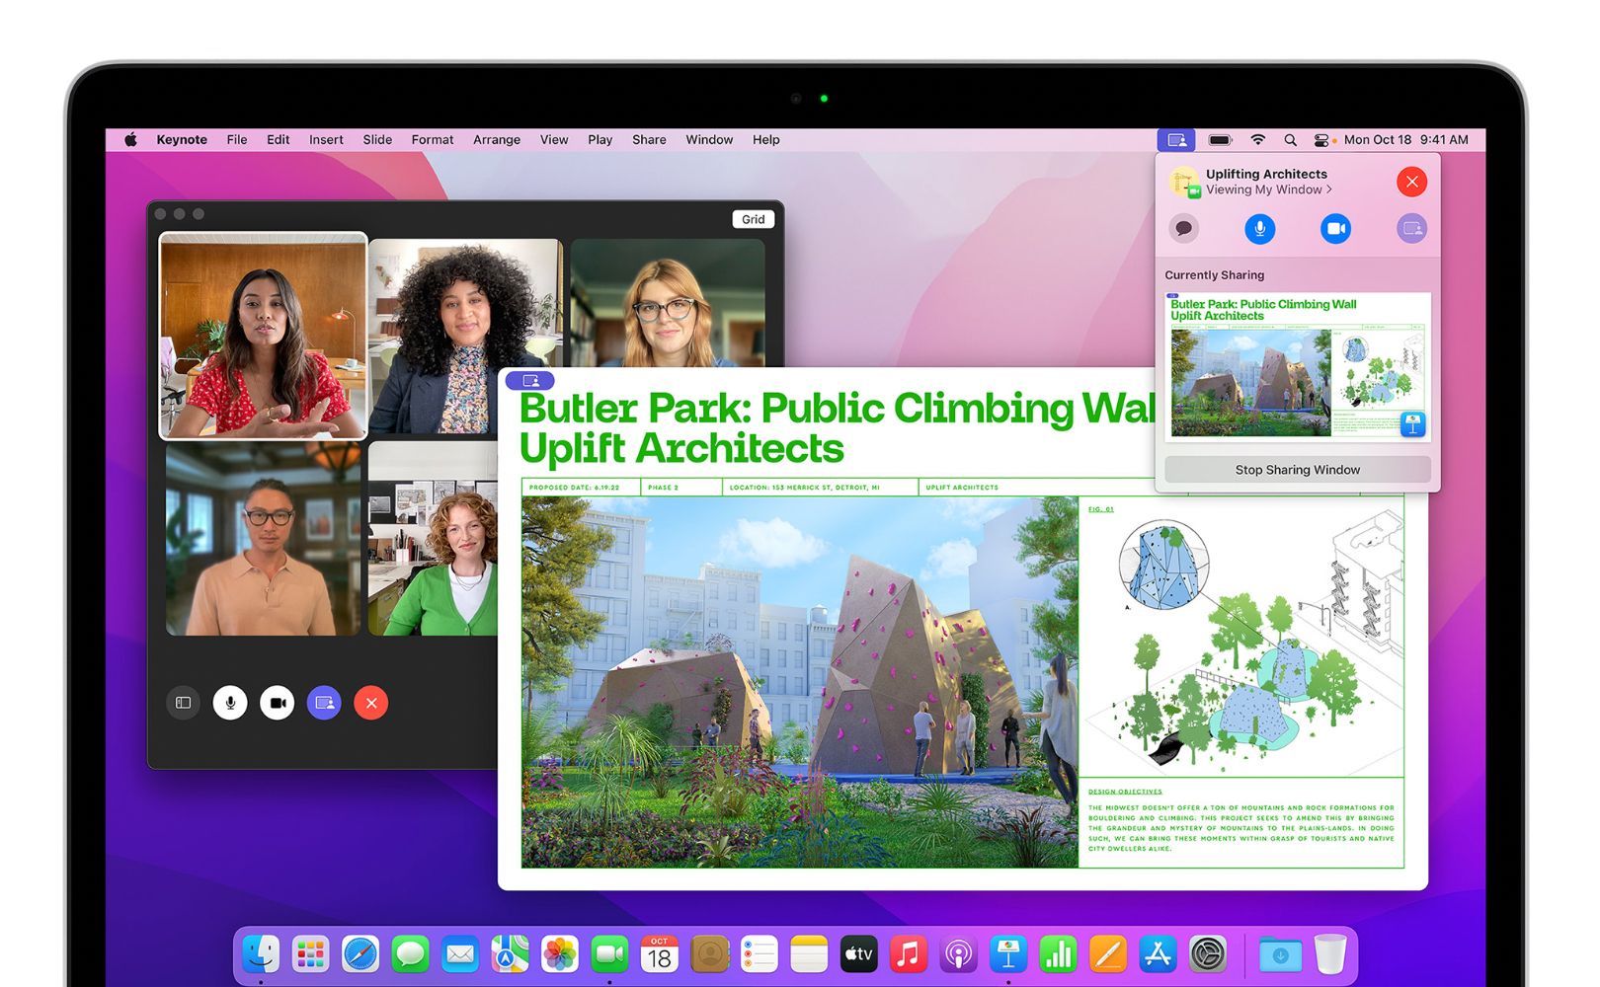Open Trash in the Dock

click(x=1330, y=954)
